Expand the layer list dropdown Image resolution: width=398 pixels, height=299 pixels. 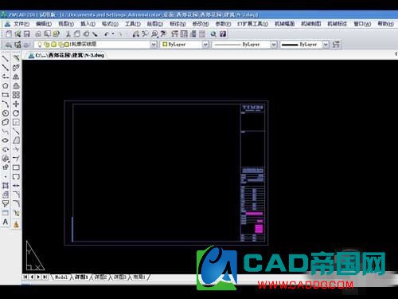154,45
